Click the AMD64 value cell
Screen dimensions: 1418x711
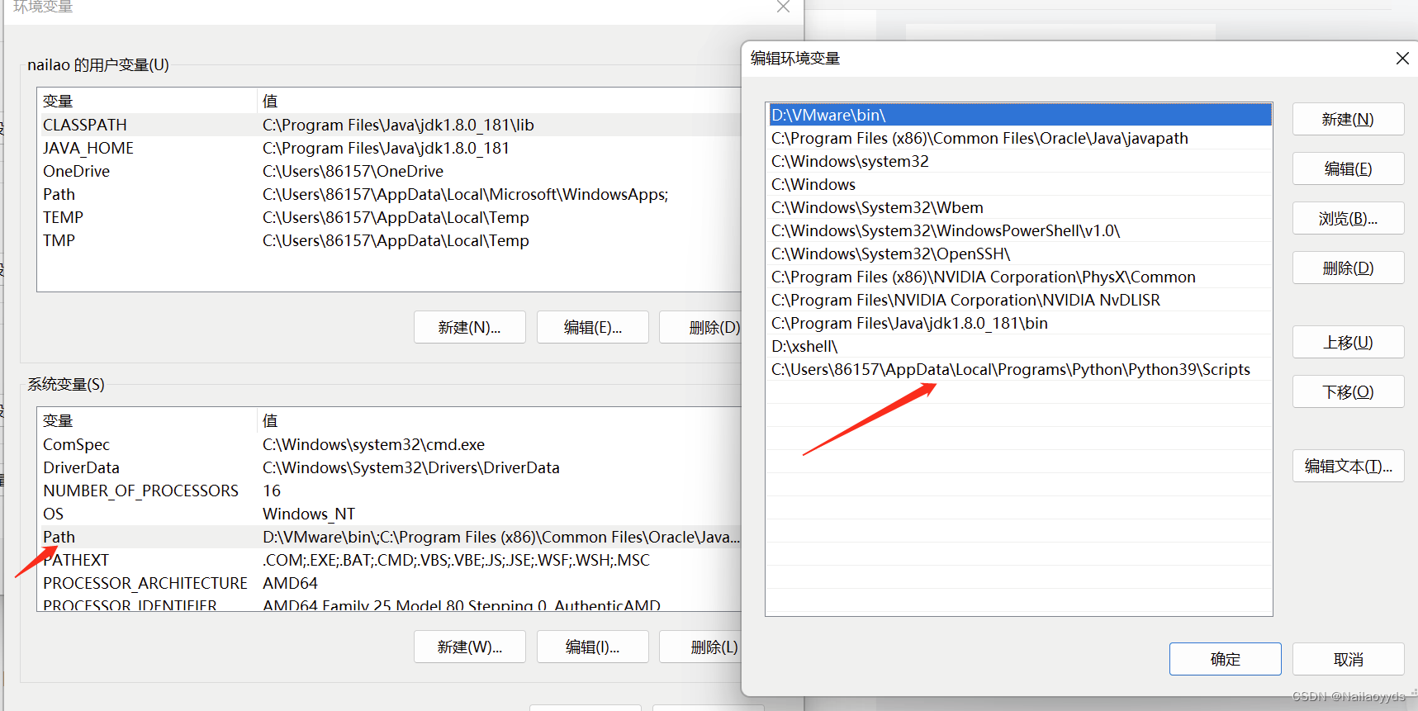click(x=290, y=583)
